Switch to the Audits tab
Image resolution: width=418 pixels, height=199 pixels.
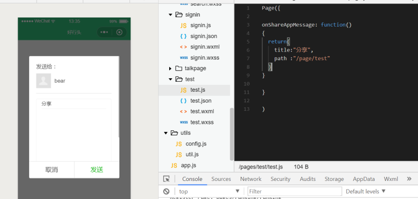[308, 179]
